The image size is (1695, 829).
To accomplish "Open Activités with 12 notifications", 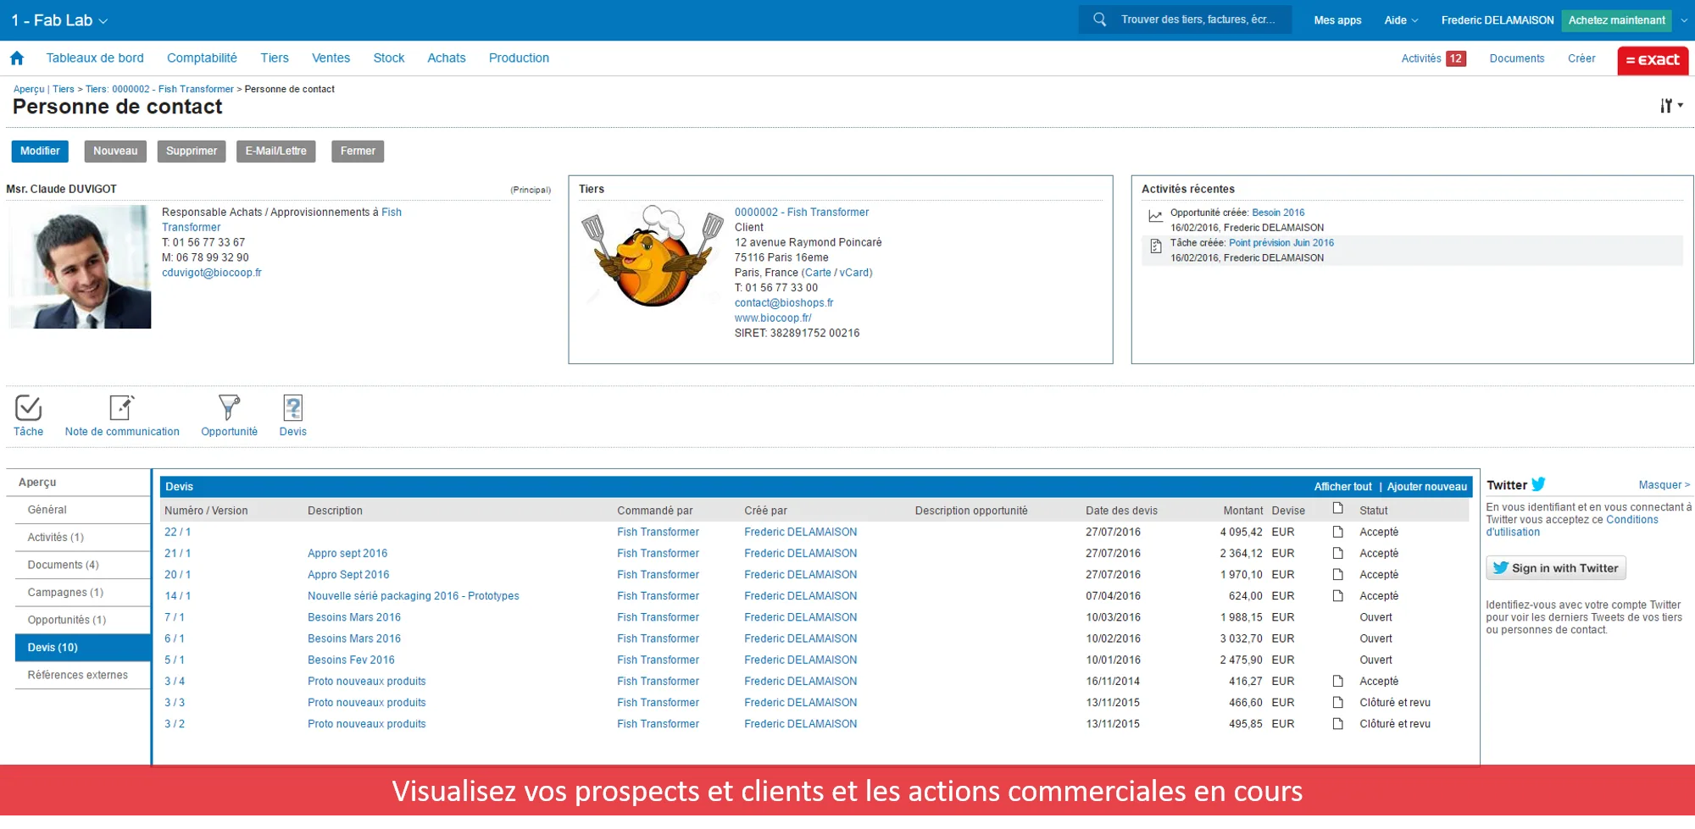I will pyautogui.click(x=1433, y=59).
